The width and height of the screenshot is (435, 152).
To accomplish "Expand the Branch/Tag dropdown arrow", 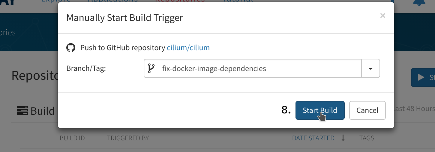I will [370, 69].
